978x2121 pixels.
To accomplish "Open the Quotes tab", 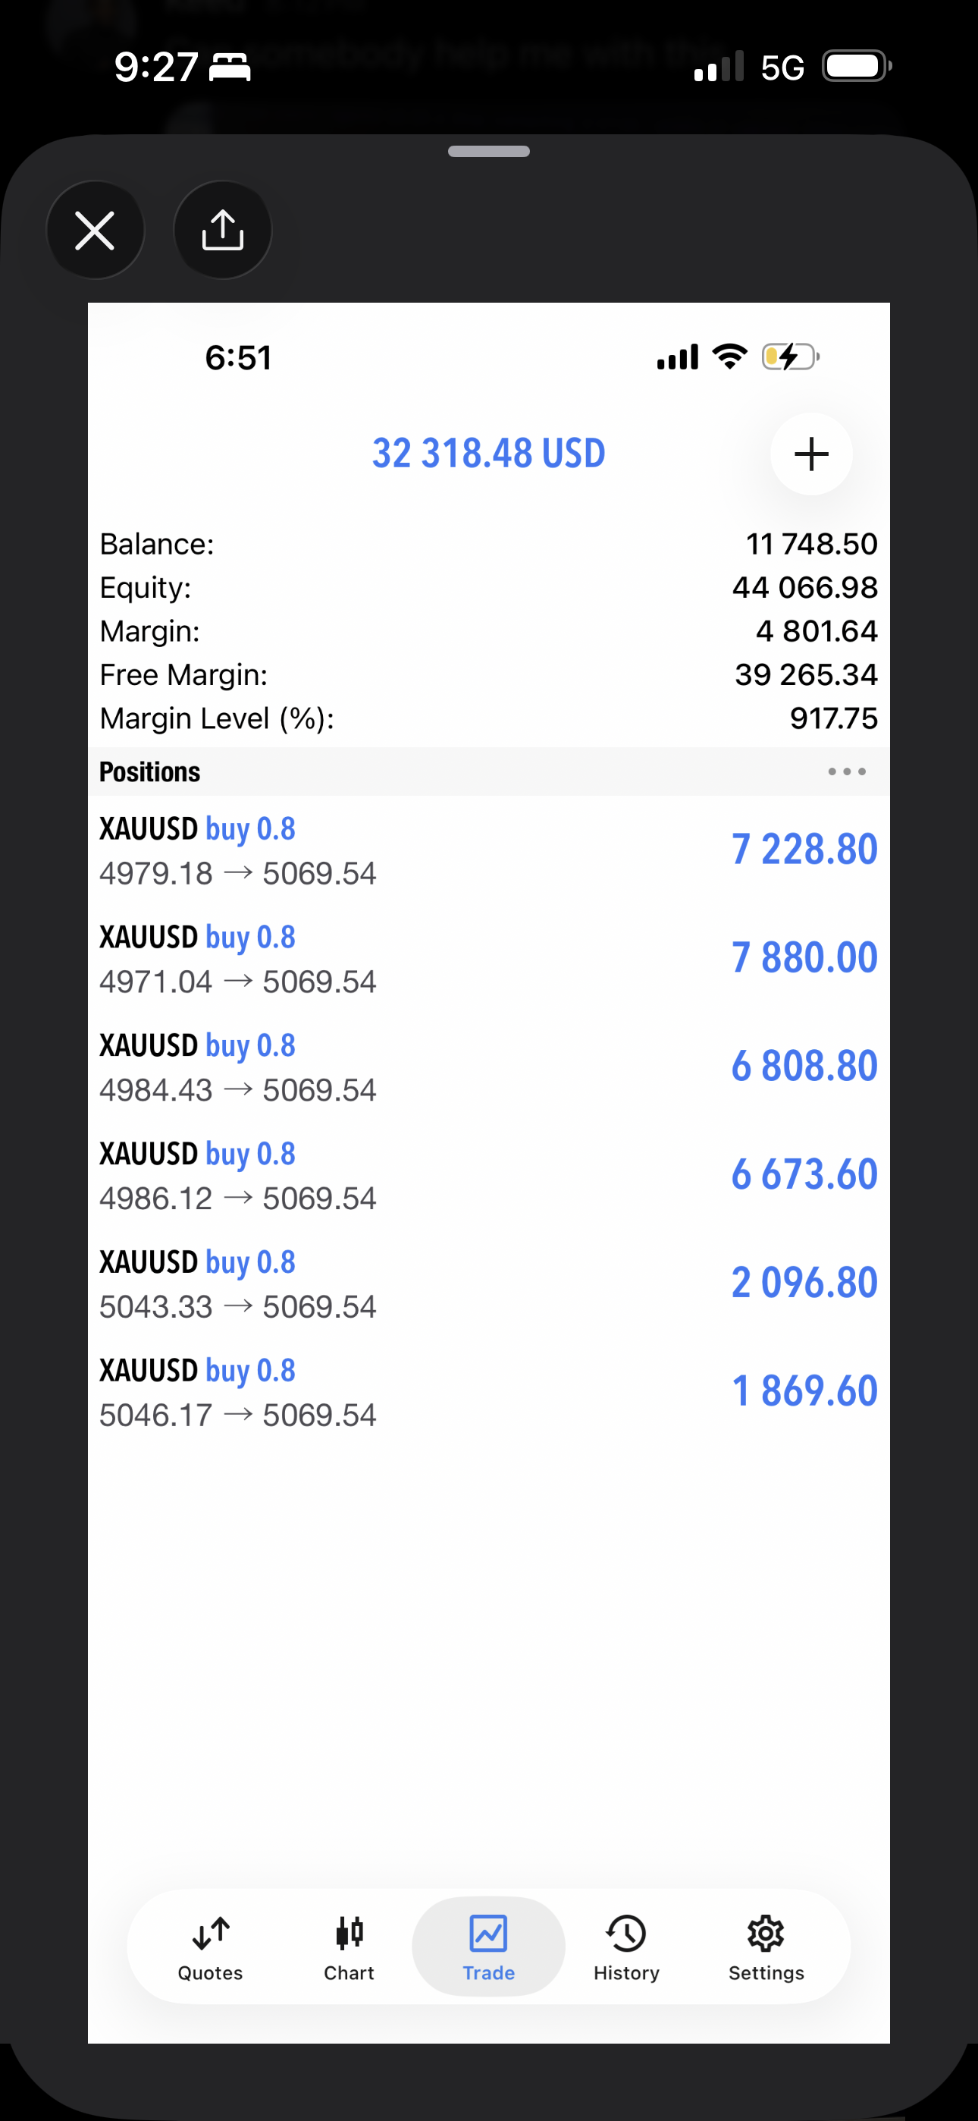I will 211,1948.
